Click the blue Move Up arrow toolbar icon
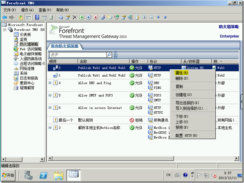 (165, 17)
